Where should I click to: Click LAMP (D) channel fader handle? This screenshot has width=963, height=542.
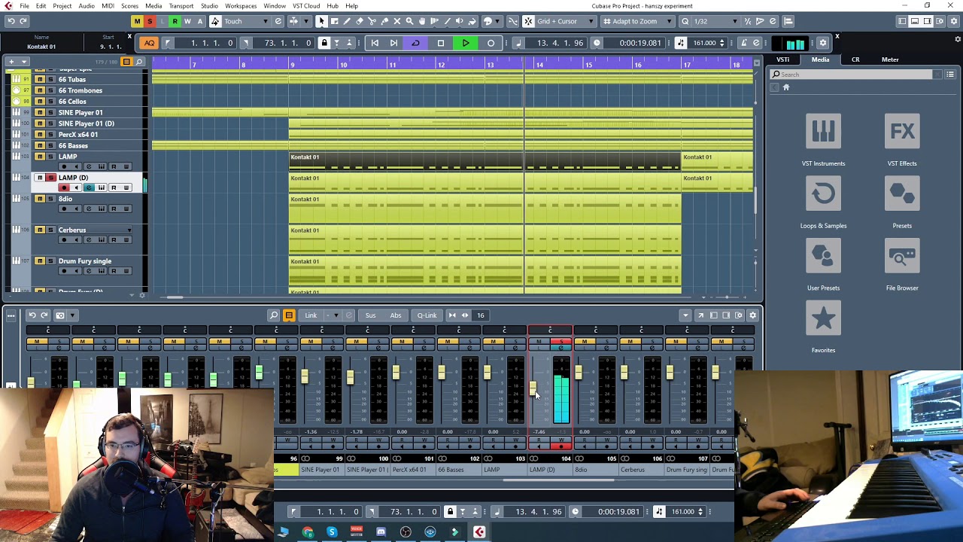[x=533, y=388]
